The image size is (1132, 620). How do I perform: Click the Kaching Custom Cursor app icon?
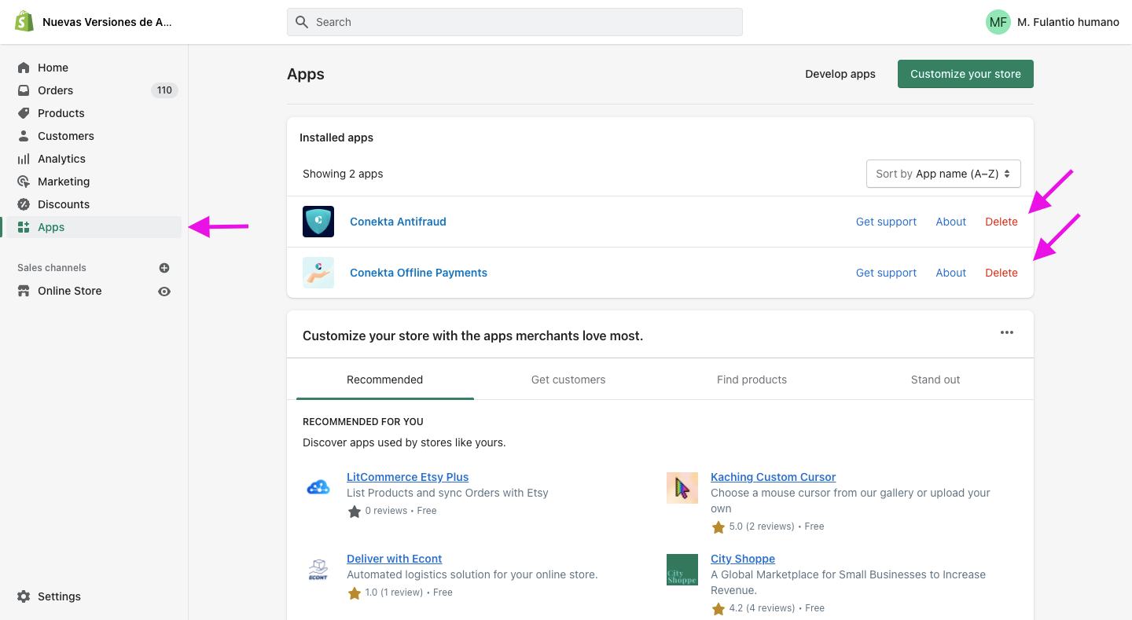682,488
